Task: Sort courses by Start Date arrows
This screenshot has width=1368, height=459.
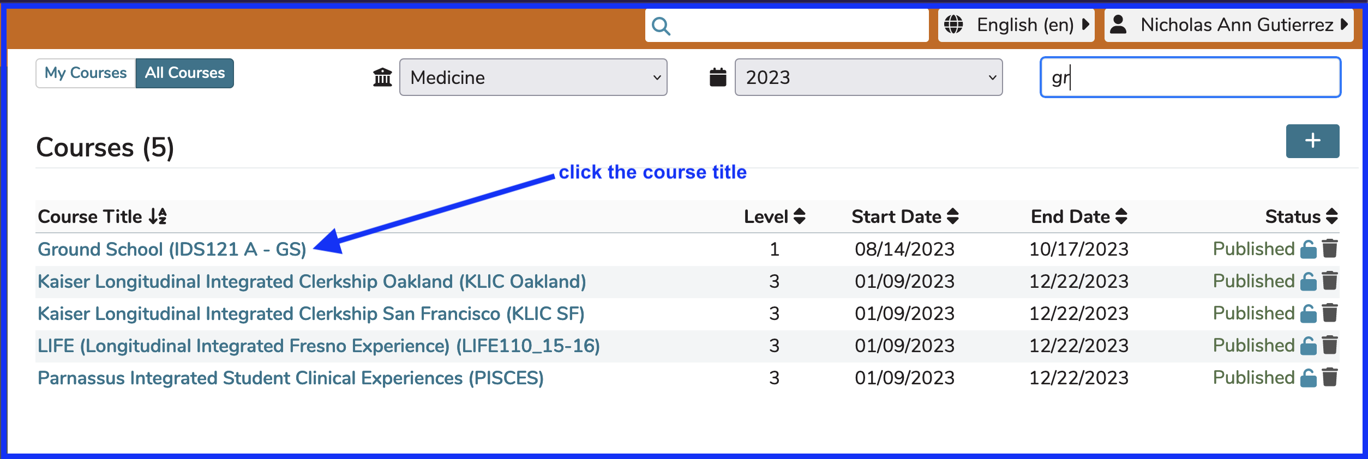Action: click(x=953, y=216)
